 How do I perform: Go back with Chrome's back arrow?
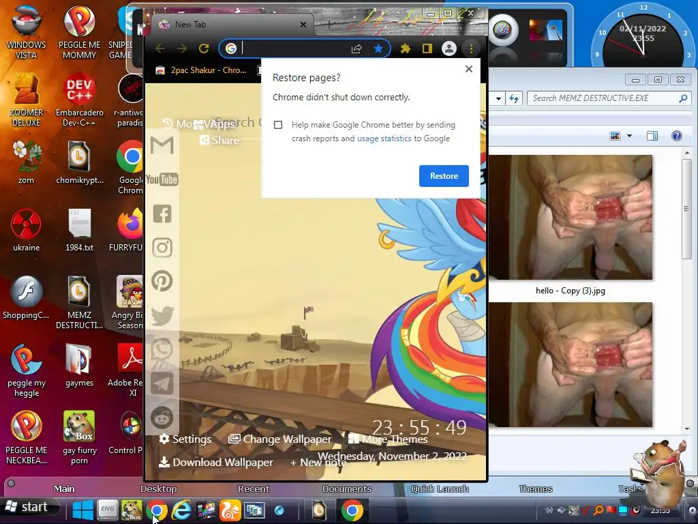[x=160, y=48]
